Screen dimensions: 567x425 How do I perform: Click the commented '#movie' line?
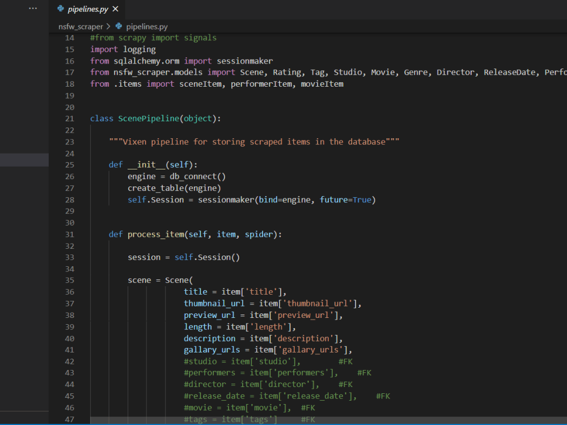(x=249, y=407)
